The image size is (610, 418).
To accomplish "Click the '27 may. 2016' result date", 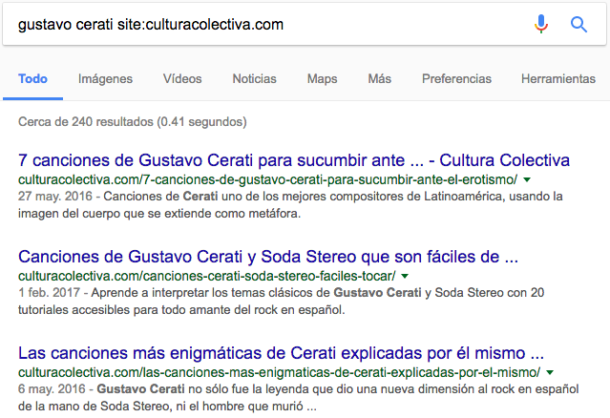I will 54,196.
